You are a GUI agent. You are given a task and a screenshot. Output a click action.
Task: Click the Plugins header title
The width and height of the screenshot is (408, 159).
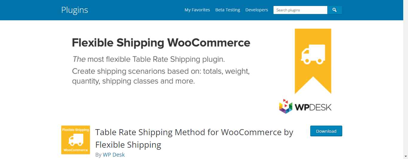[x=75, y=10]
